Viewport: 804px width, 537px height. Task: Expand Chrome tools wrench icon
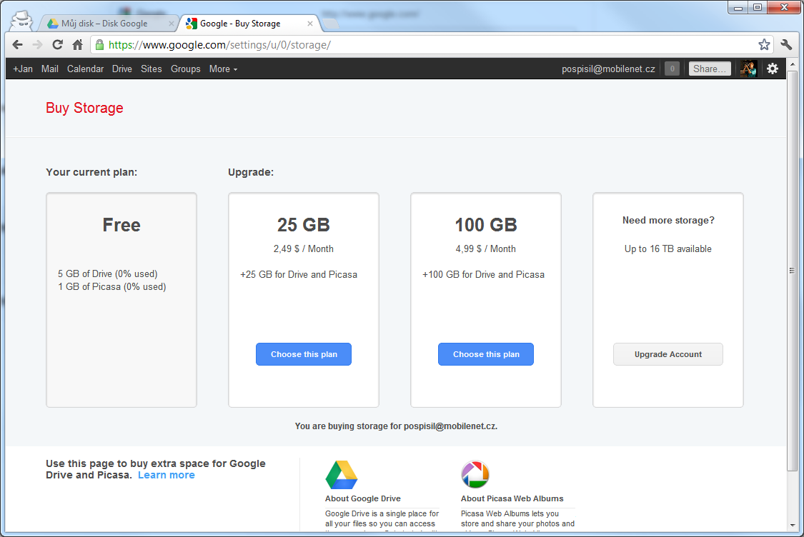point(785,44)
